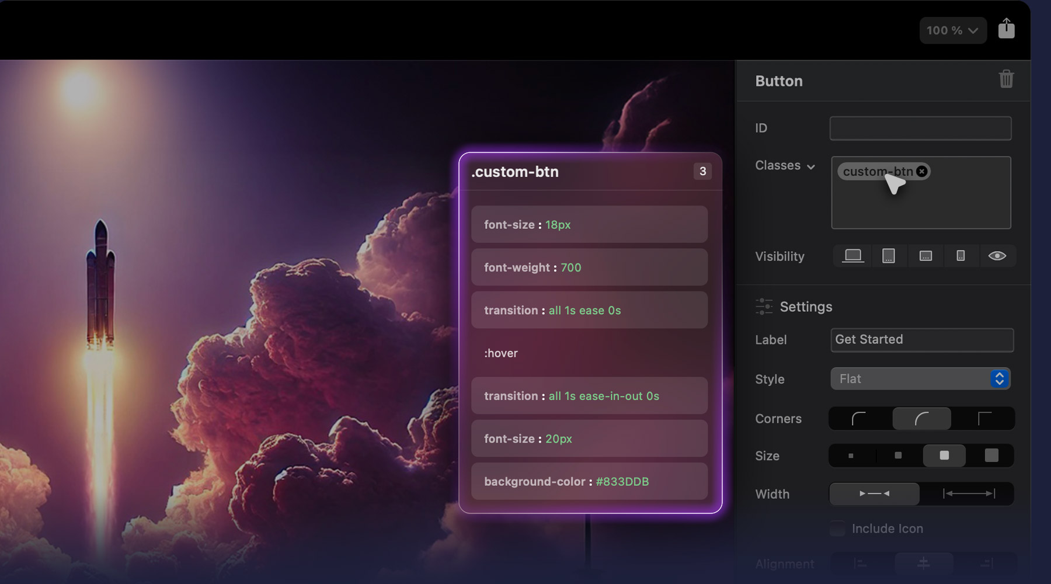Select the tablet portrait visibility icon
Image resolution: width=1051 pixels, height=584 pixels.
889,255
